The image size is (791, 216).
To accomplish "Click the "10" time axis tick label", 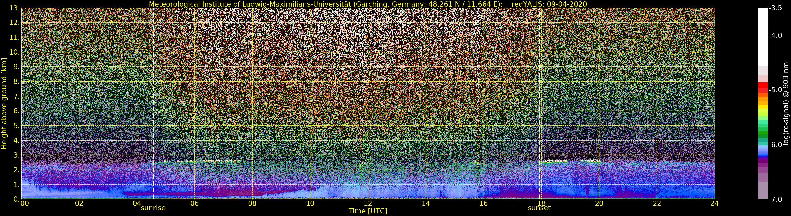I will (310, 203).
